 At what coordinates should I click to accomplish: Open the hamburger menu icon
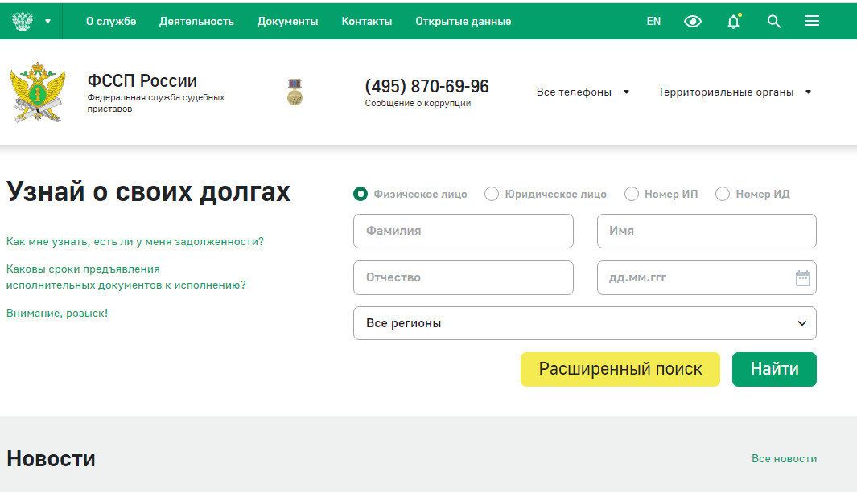[812, 21]
